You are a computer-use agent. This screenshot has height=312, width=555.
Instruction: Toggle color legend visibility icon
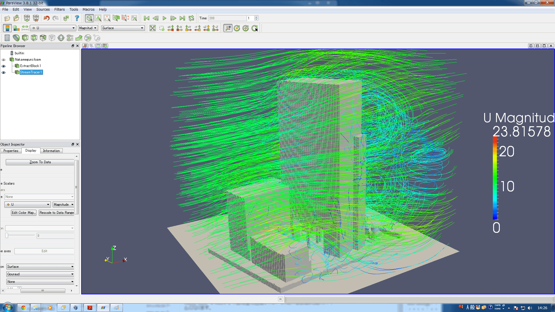(7, 28)
